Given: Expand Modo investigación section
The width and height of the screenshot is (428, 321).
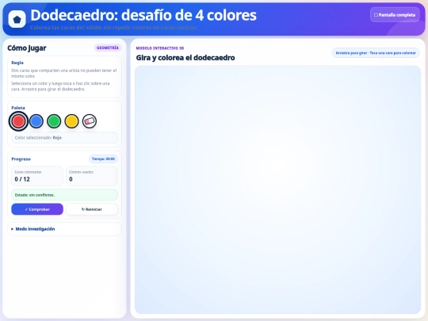Looking at the screenshot, I should (64, 229).
